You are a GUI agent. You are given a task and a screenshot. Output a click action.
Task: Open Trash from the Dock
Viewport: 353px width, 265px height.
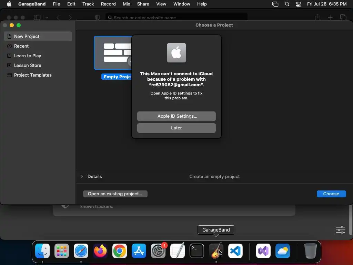pyautogui.click(x=311, y=251)
